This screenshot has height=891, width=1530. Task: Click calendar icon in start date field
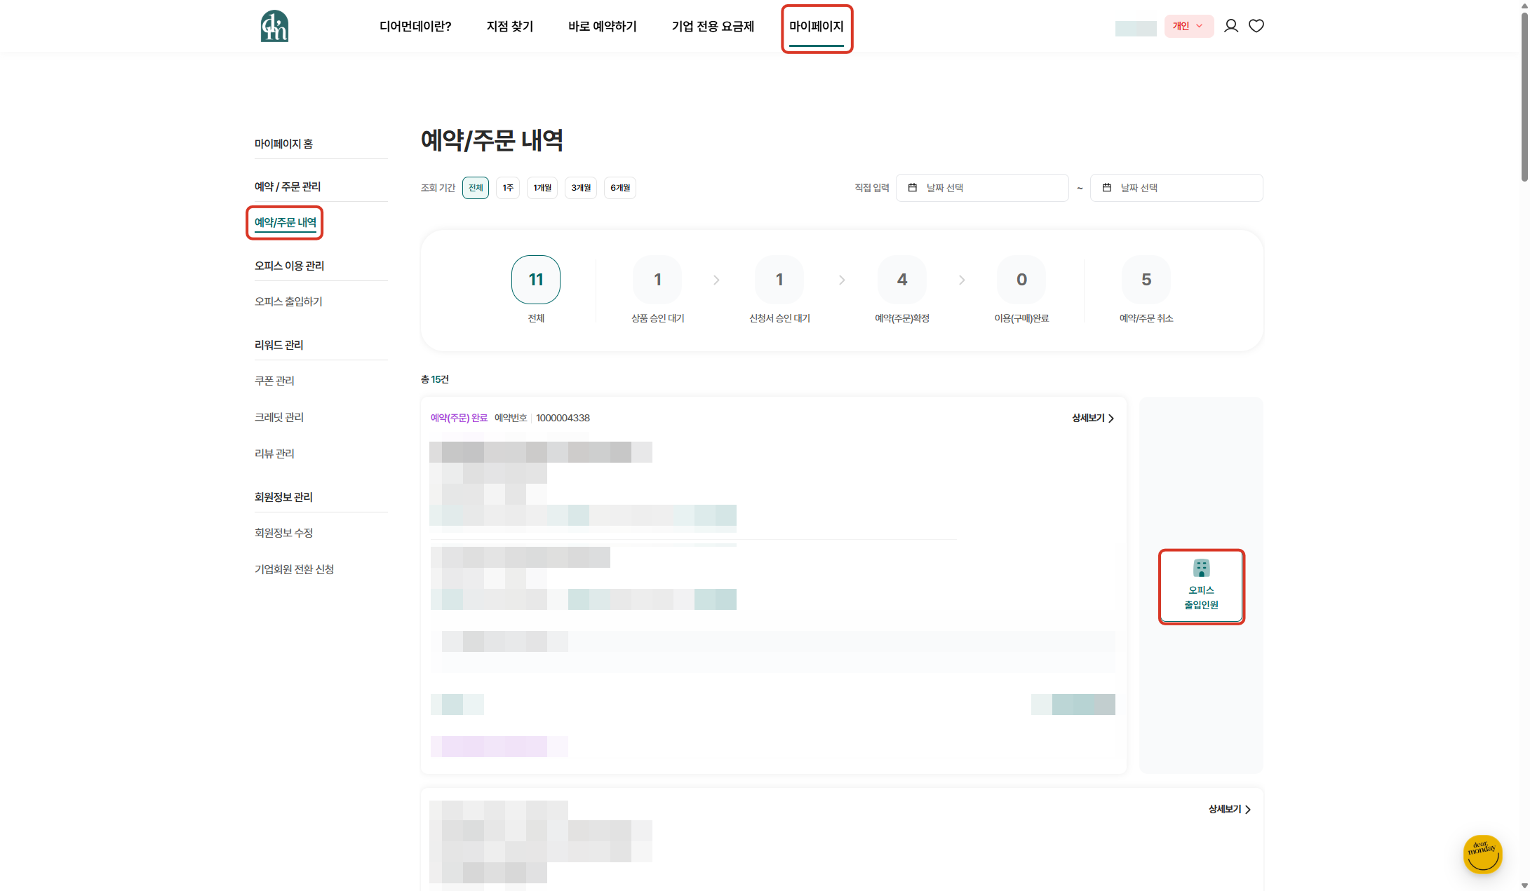912,188
